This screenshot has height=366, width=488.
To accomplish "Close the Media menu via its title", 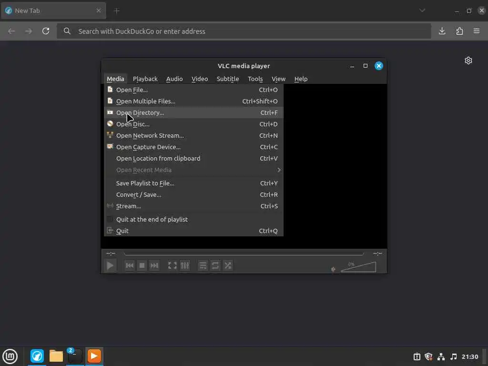I will 115,79.
